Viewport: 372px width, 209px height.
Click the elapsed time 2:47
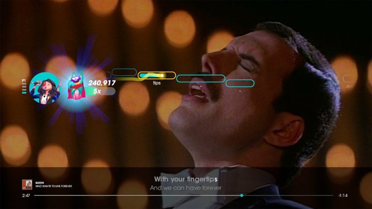tap(26, 195)
